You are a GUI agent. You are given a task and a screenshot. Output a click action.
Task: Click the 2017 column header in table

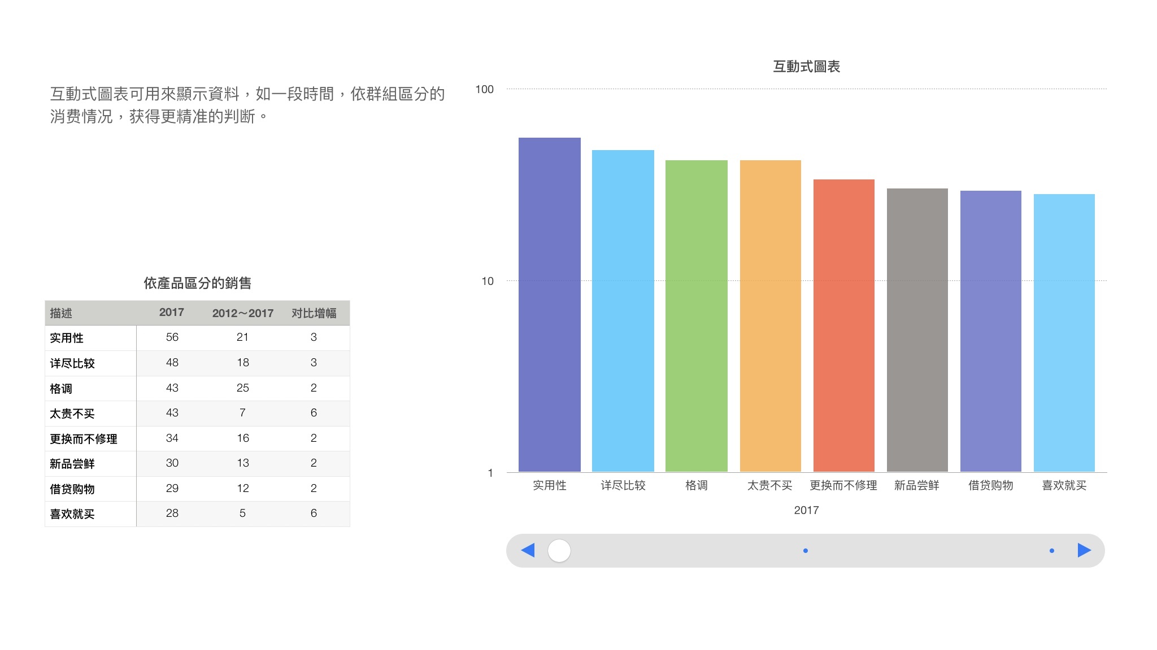pos(172,313)
